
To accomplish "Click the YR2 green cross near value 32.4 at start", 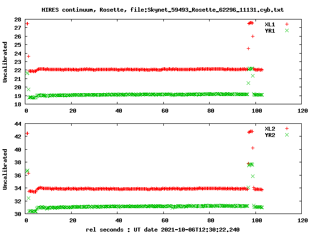I will pyautogui.click(x=28, y=198).
